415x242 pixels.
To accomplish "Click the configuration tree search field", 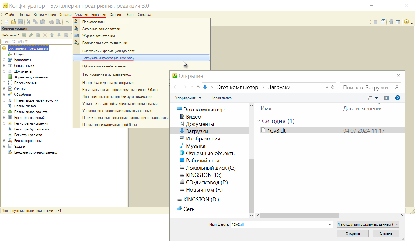I will tap(36, 42).
